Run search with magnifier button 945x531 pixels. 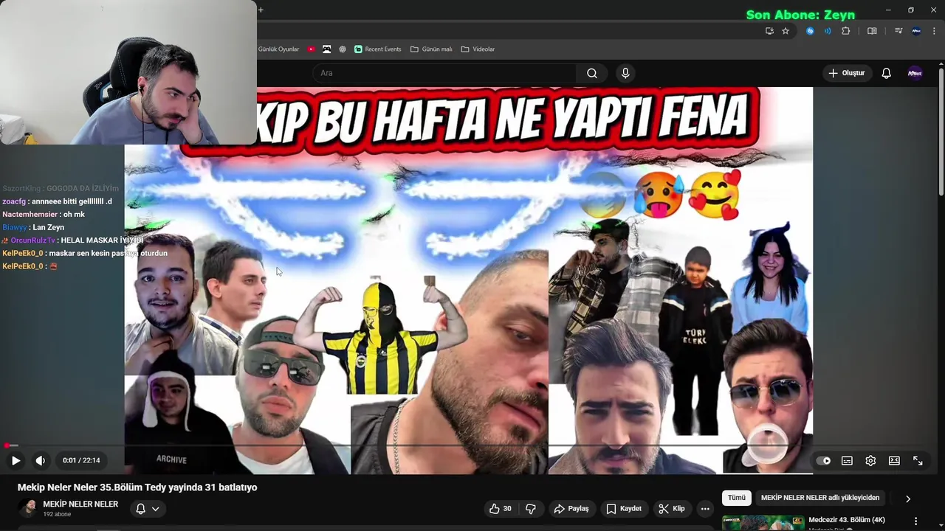point(592,73)
